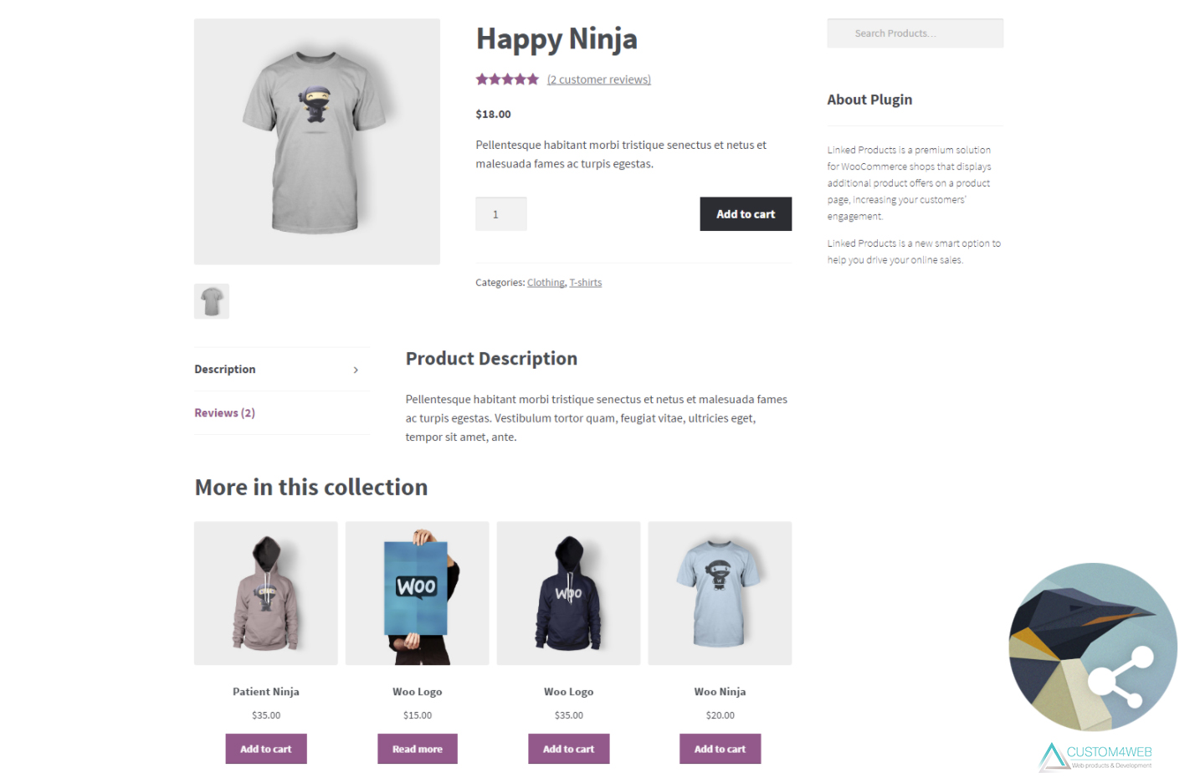1200x783 pixels.
Task: Click the blue Woo Logo poster image
Action: [x=418, y=593]
